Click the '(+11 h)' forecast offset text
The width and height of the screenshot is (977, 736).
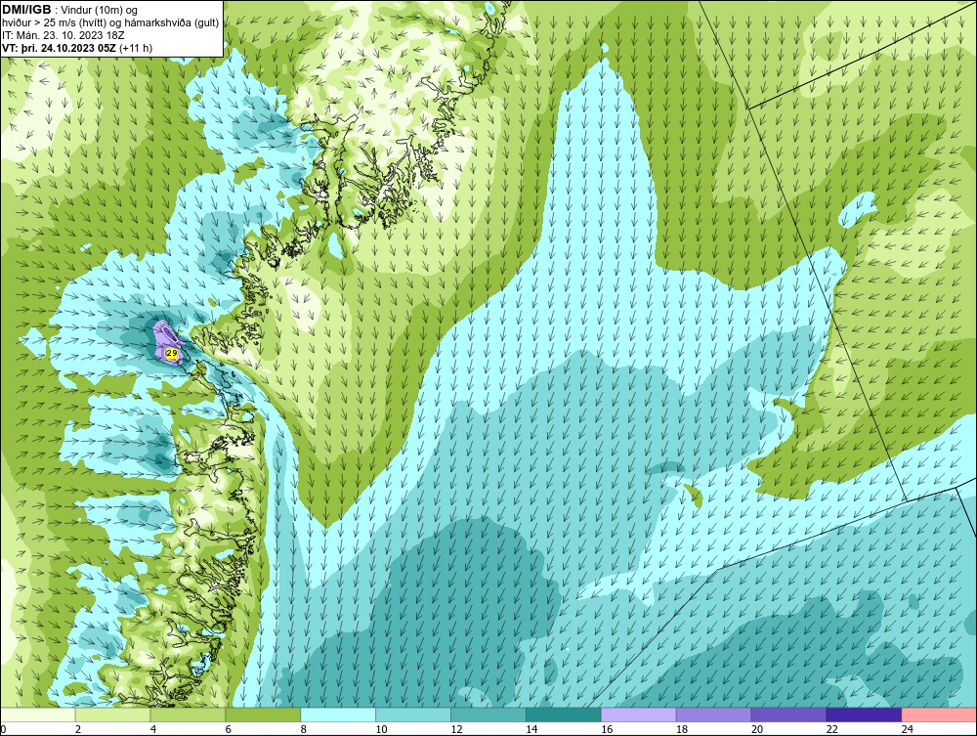click(136, 48)
